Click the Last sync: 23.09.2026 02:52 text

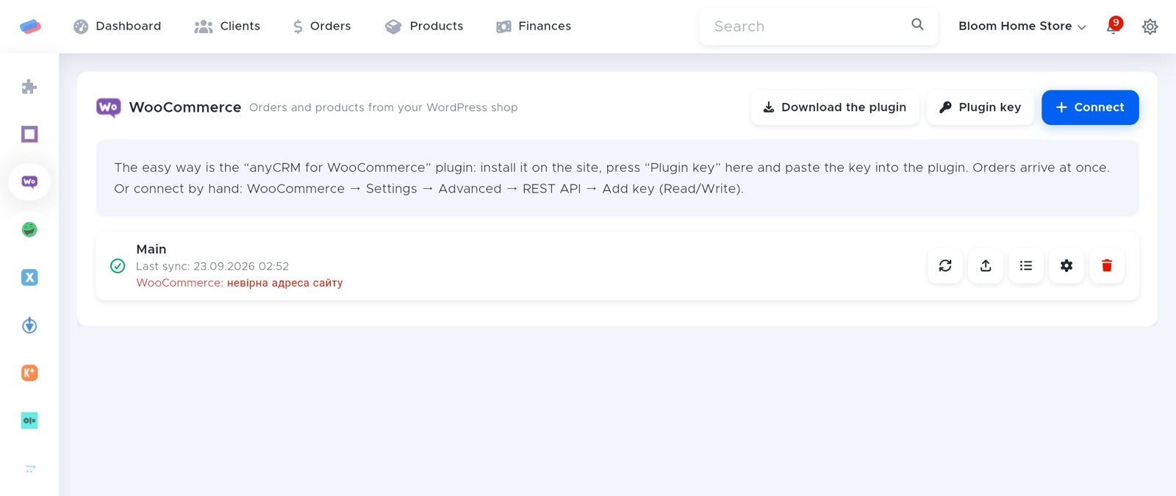pos(212,266)
